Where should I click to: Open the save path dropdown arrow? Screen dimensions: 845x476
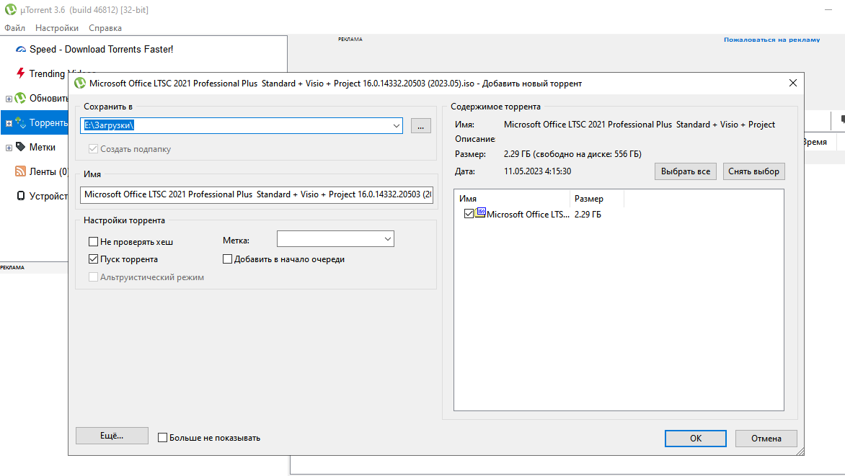(396, 125)
